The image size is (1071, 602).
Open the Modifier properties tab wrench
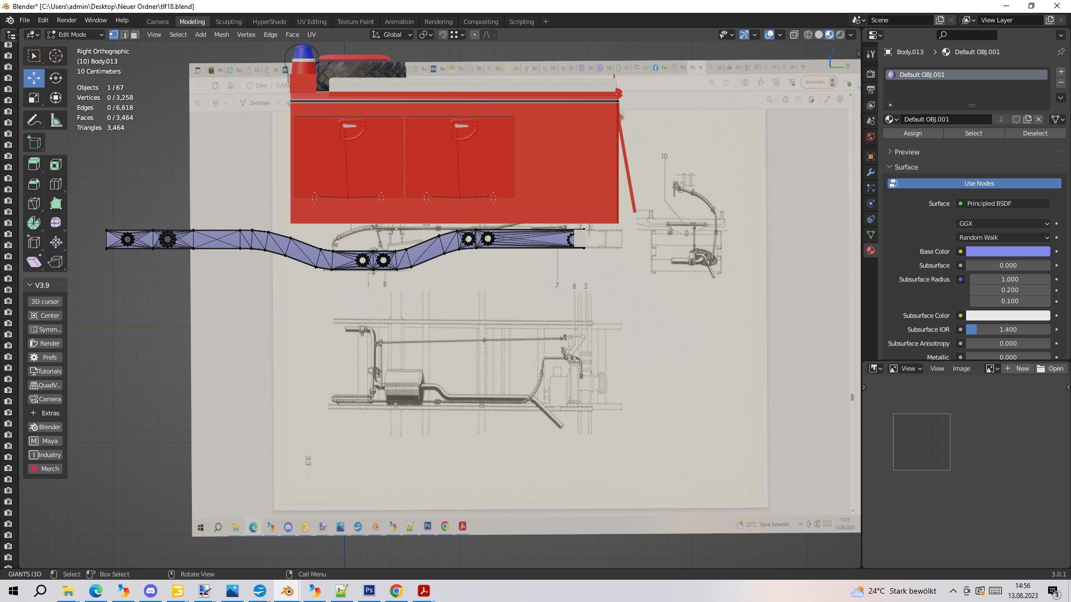[x=871, y=172]
